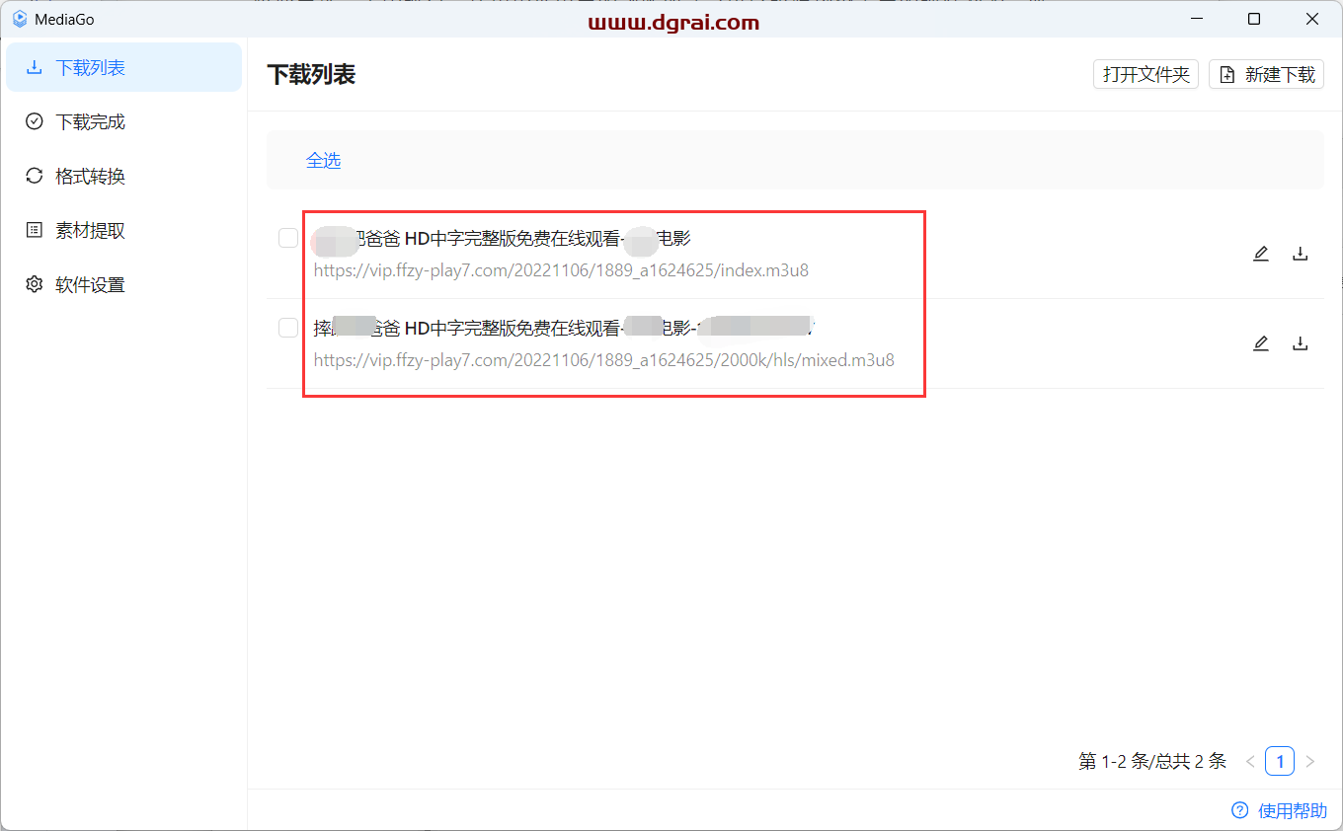Click the 新建下载 button
This screenshot has height=831, width=1343.
[1266, 74]
